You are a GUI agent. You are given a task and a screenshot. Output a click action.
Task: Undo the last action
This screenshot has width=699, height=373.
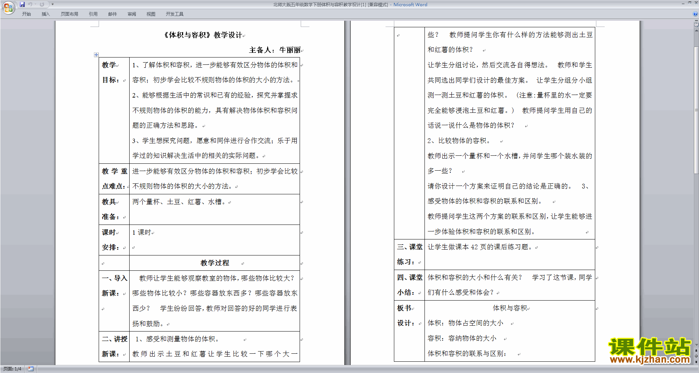(30, 4)
